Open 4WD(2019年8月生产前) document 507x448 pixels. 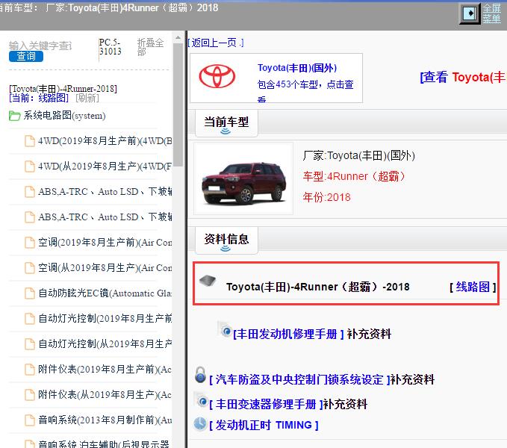[105, 141]
